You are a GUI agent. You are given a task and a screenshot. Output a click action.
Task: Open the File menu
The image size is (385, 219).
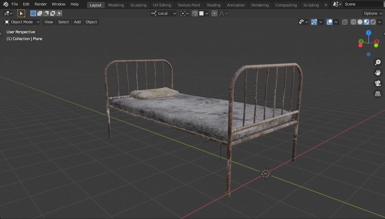15,4
